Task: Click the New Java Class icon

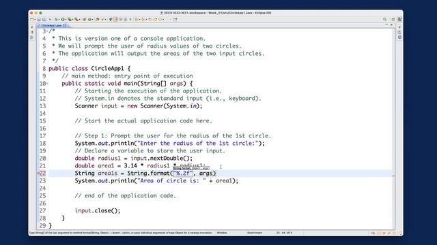Action: 89,20
